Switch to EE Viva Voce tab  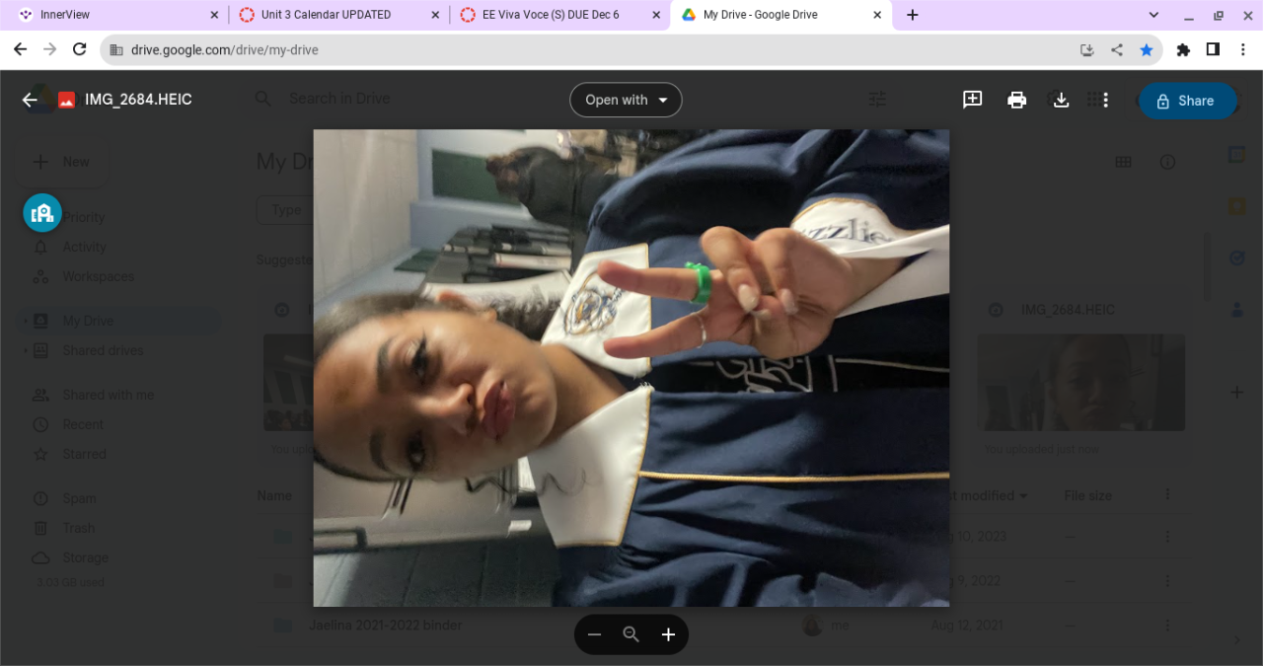coord(559,15)
